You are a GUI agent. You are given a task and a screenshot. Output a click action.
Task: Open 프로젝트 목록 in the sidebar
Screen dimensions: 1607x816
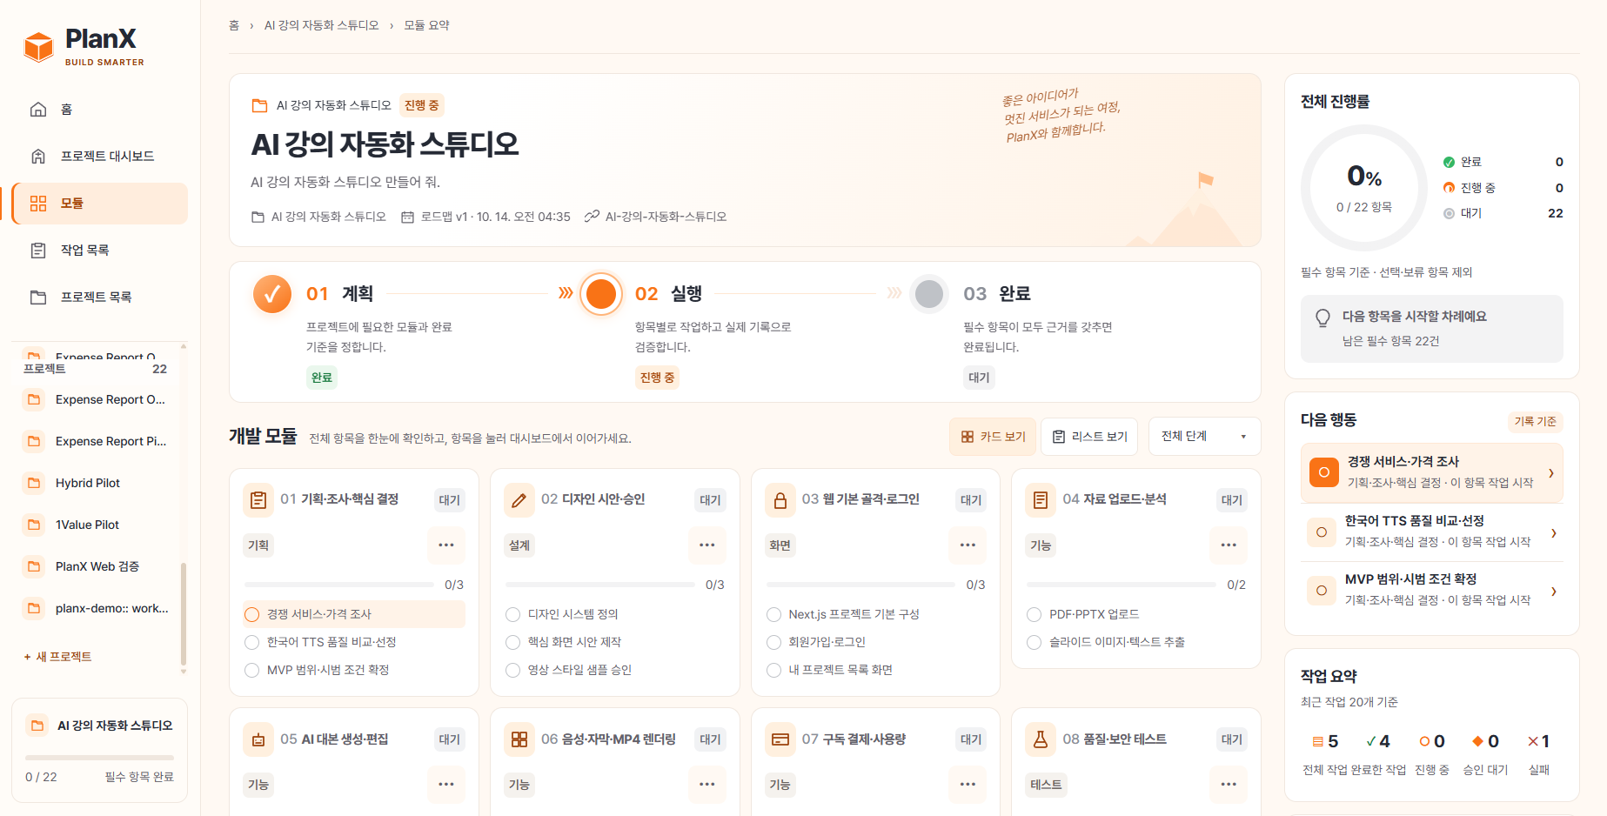[100, 298]
